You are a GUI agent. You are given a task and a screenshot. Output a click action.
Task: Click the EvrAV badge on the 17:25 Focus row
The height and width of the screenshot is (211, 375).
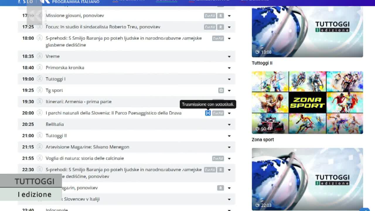pos(210,27)
